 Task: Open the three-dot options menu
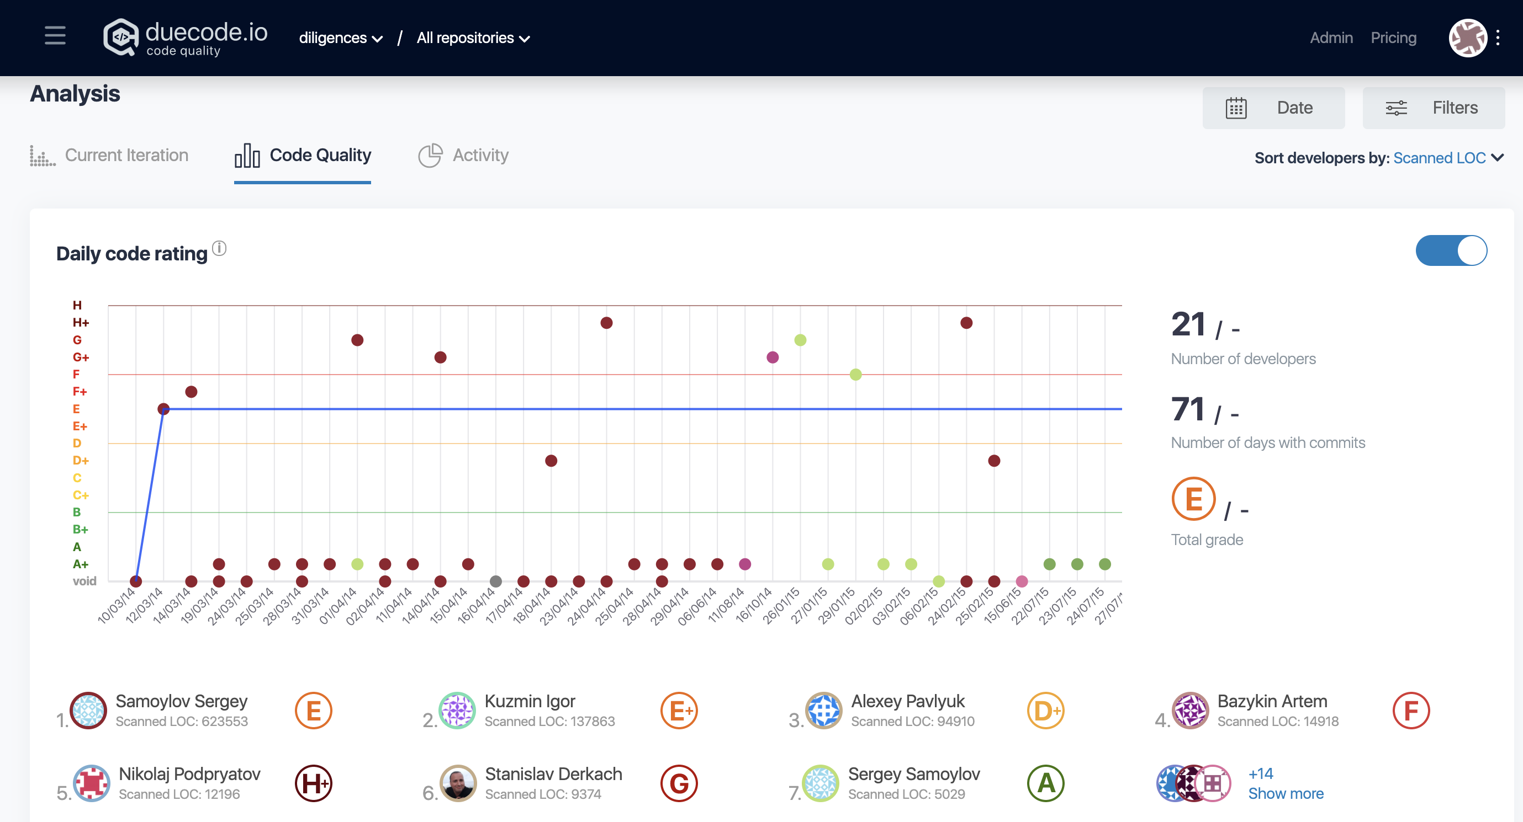(1498, 38)
